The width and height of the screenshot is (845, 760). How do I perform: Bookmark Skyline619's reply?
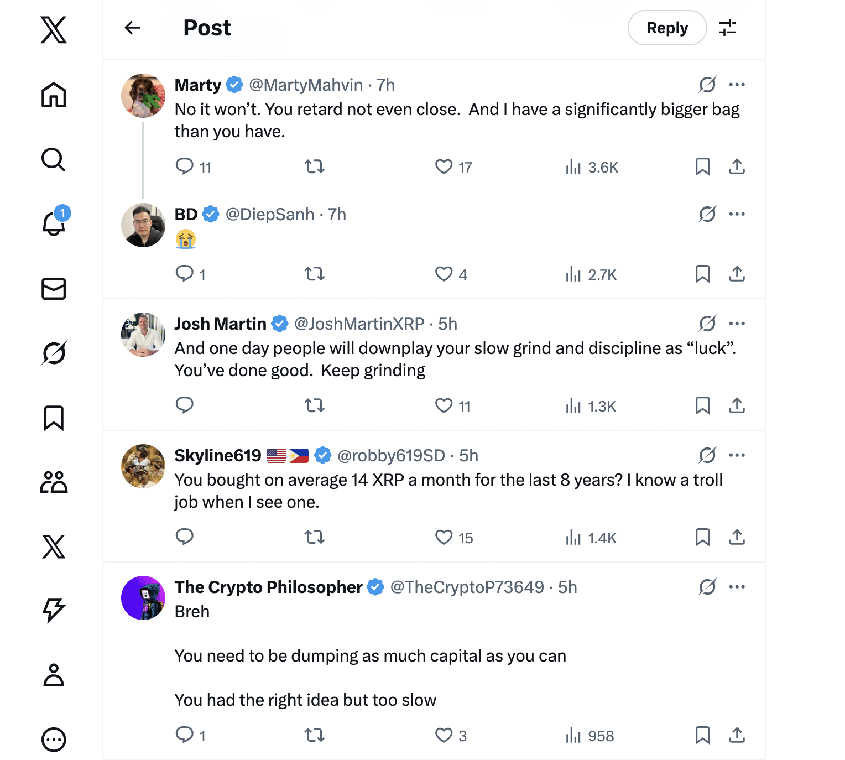(x=702, y=537)
